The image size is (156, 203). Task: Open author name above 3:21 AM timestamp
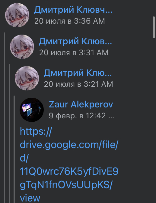pyautogui.click(x=78, y=73)
